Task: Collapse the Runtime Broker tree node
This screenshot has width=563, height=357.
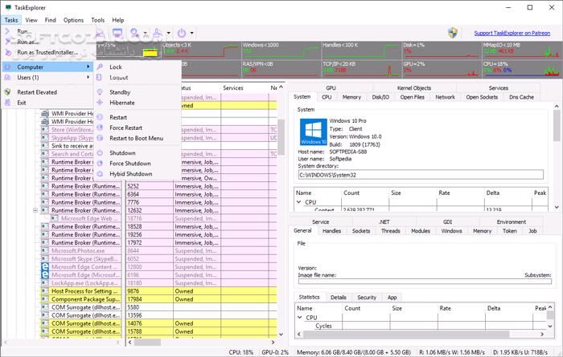Action: pos(36,211)
